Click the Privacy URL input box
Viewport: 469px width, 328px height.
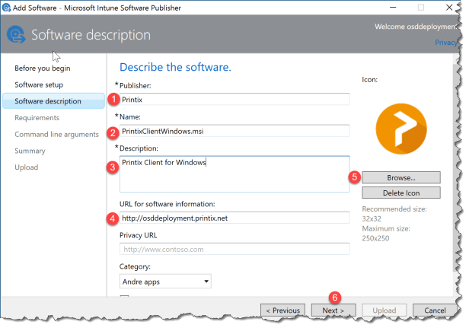click(x=234, y=249)
